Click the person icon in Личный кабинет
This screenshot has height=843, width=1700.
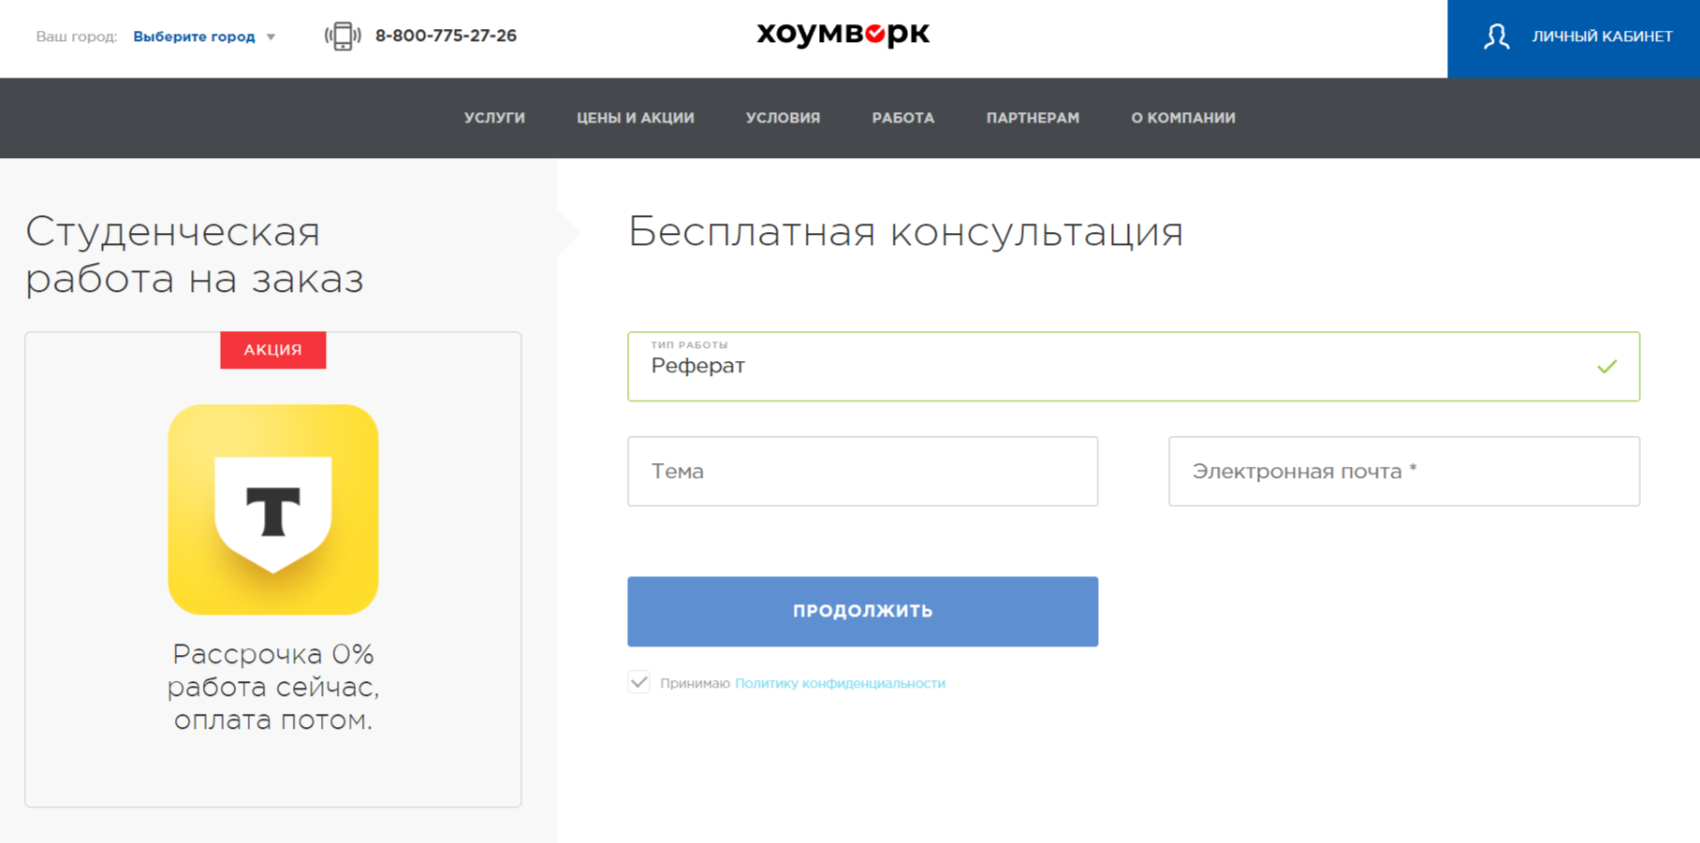click(x=1496, y=37)
